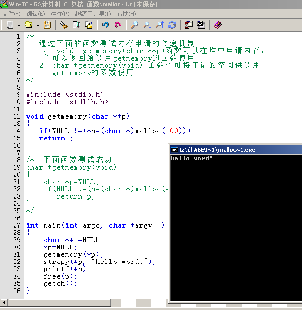Click the red 100 in malloc call
Screen dimensions: 302x310
tap(172, 131)
